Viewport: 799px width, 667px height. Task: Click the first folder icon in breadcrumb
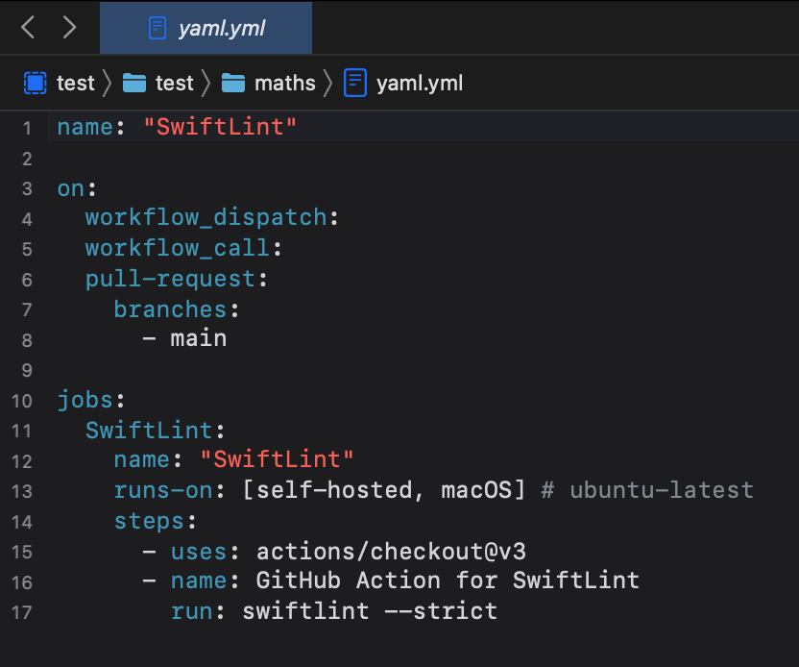point(134,83)
